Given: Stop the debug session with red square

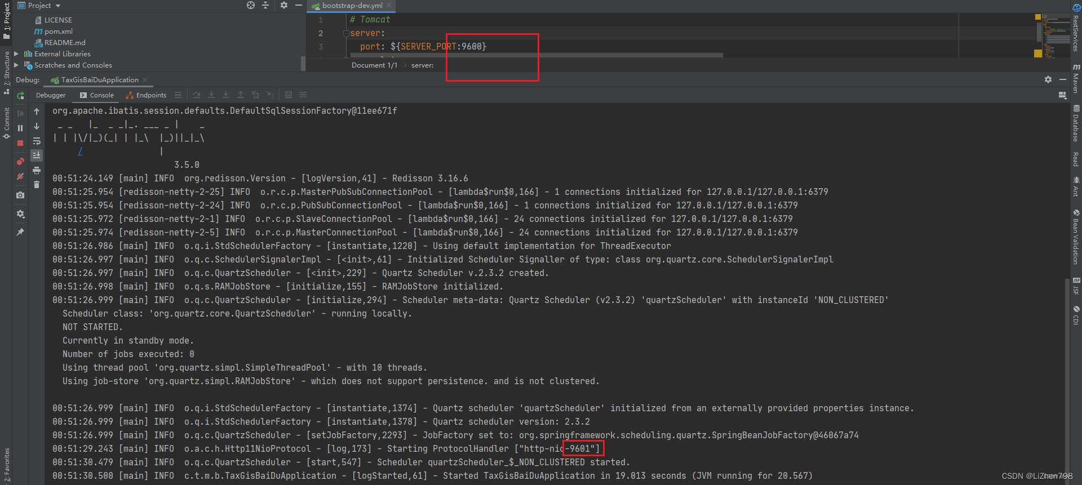Looking at the screenshot, I should pos(20,143).
